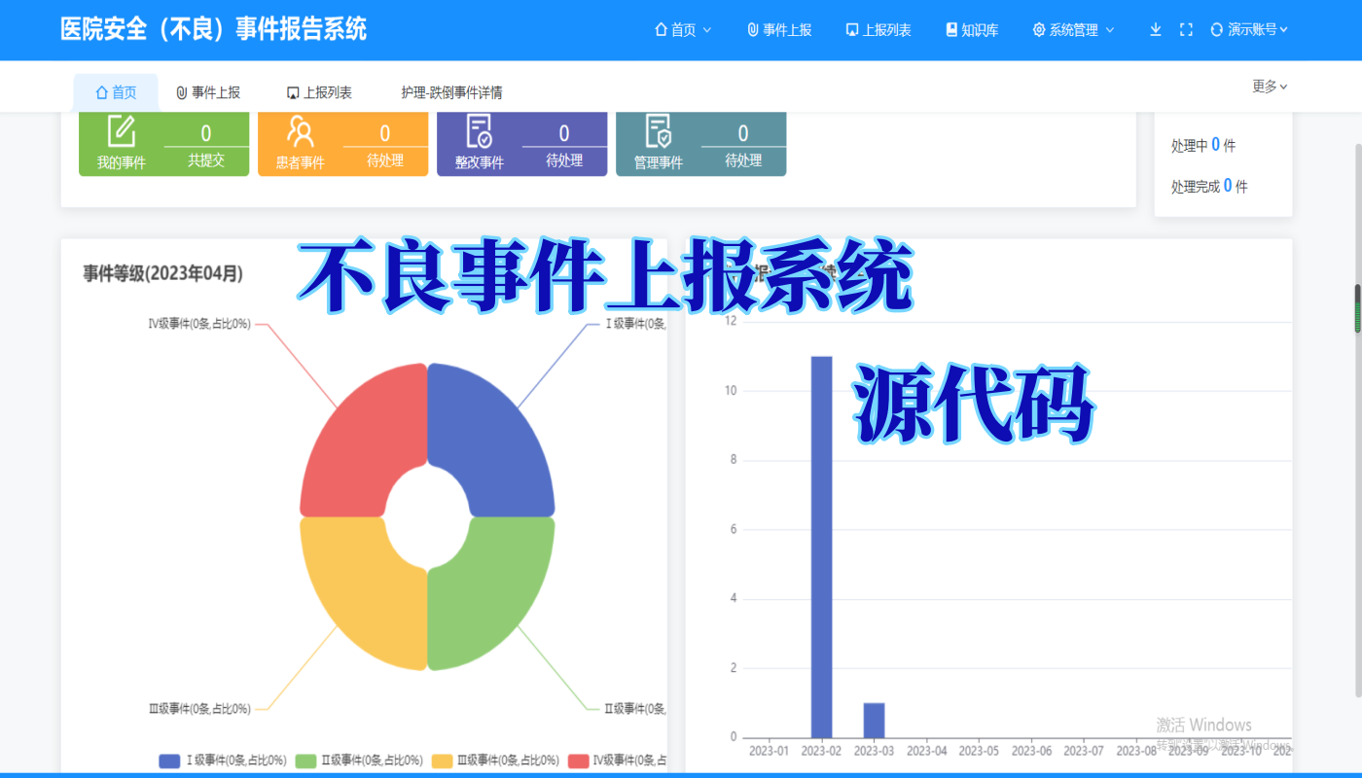Click the screen icon on the 上报列表 tab
Screen dimensions: 1362x778
point(292,92)
